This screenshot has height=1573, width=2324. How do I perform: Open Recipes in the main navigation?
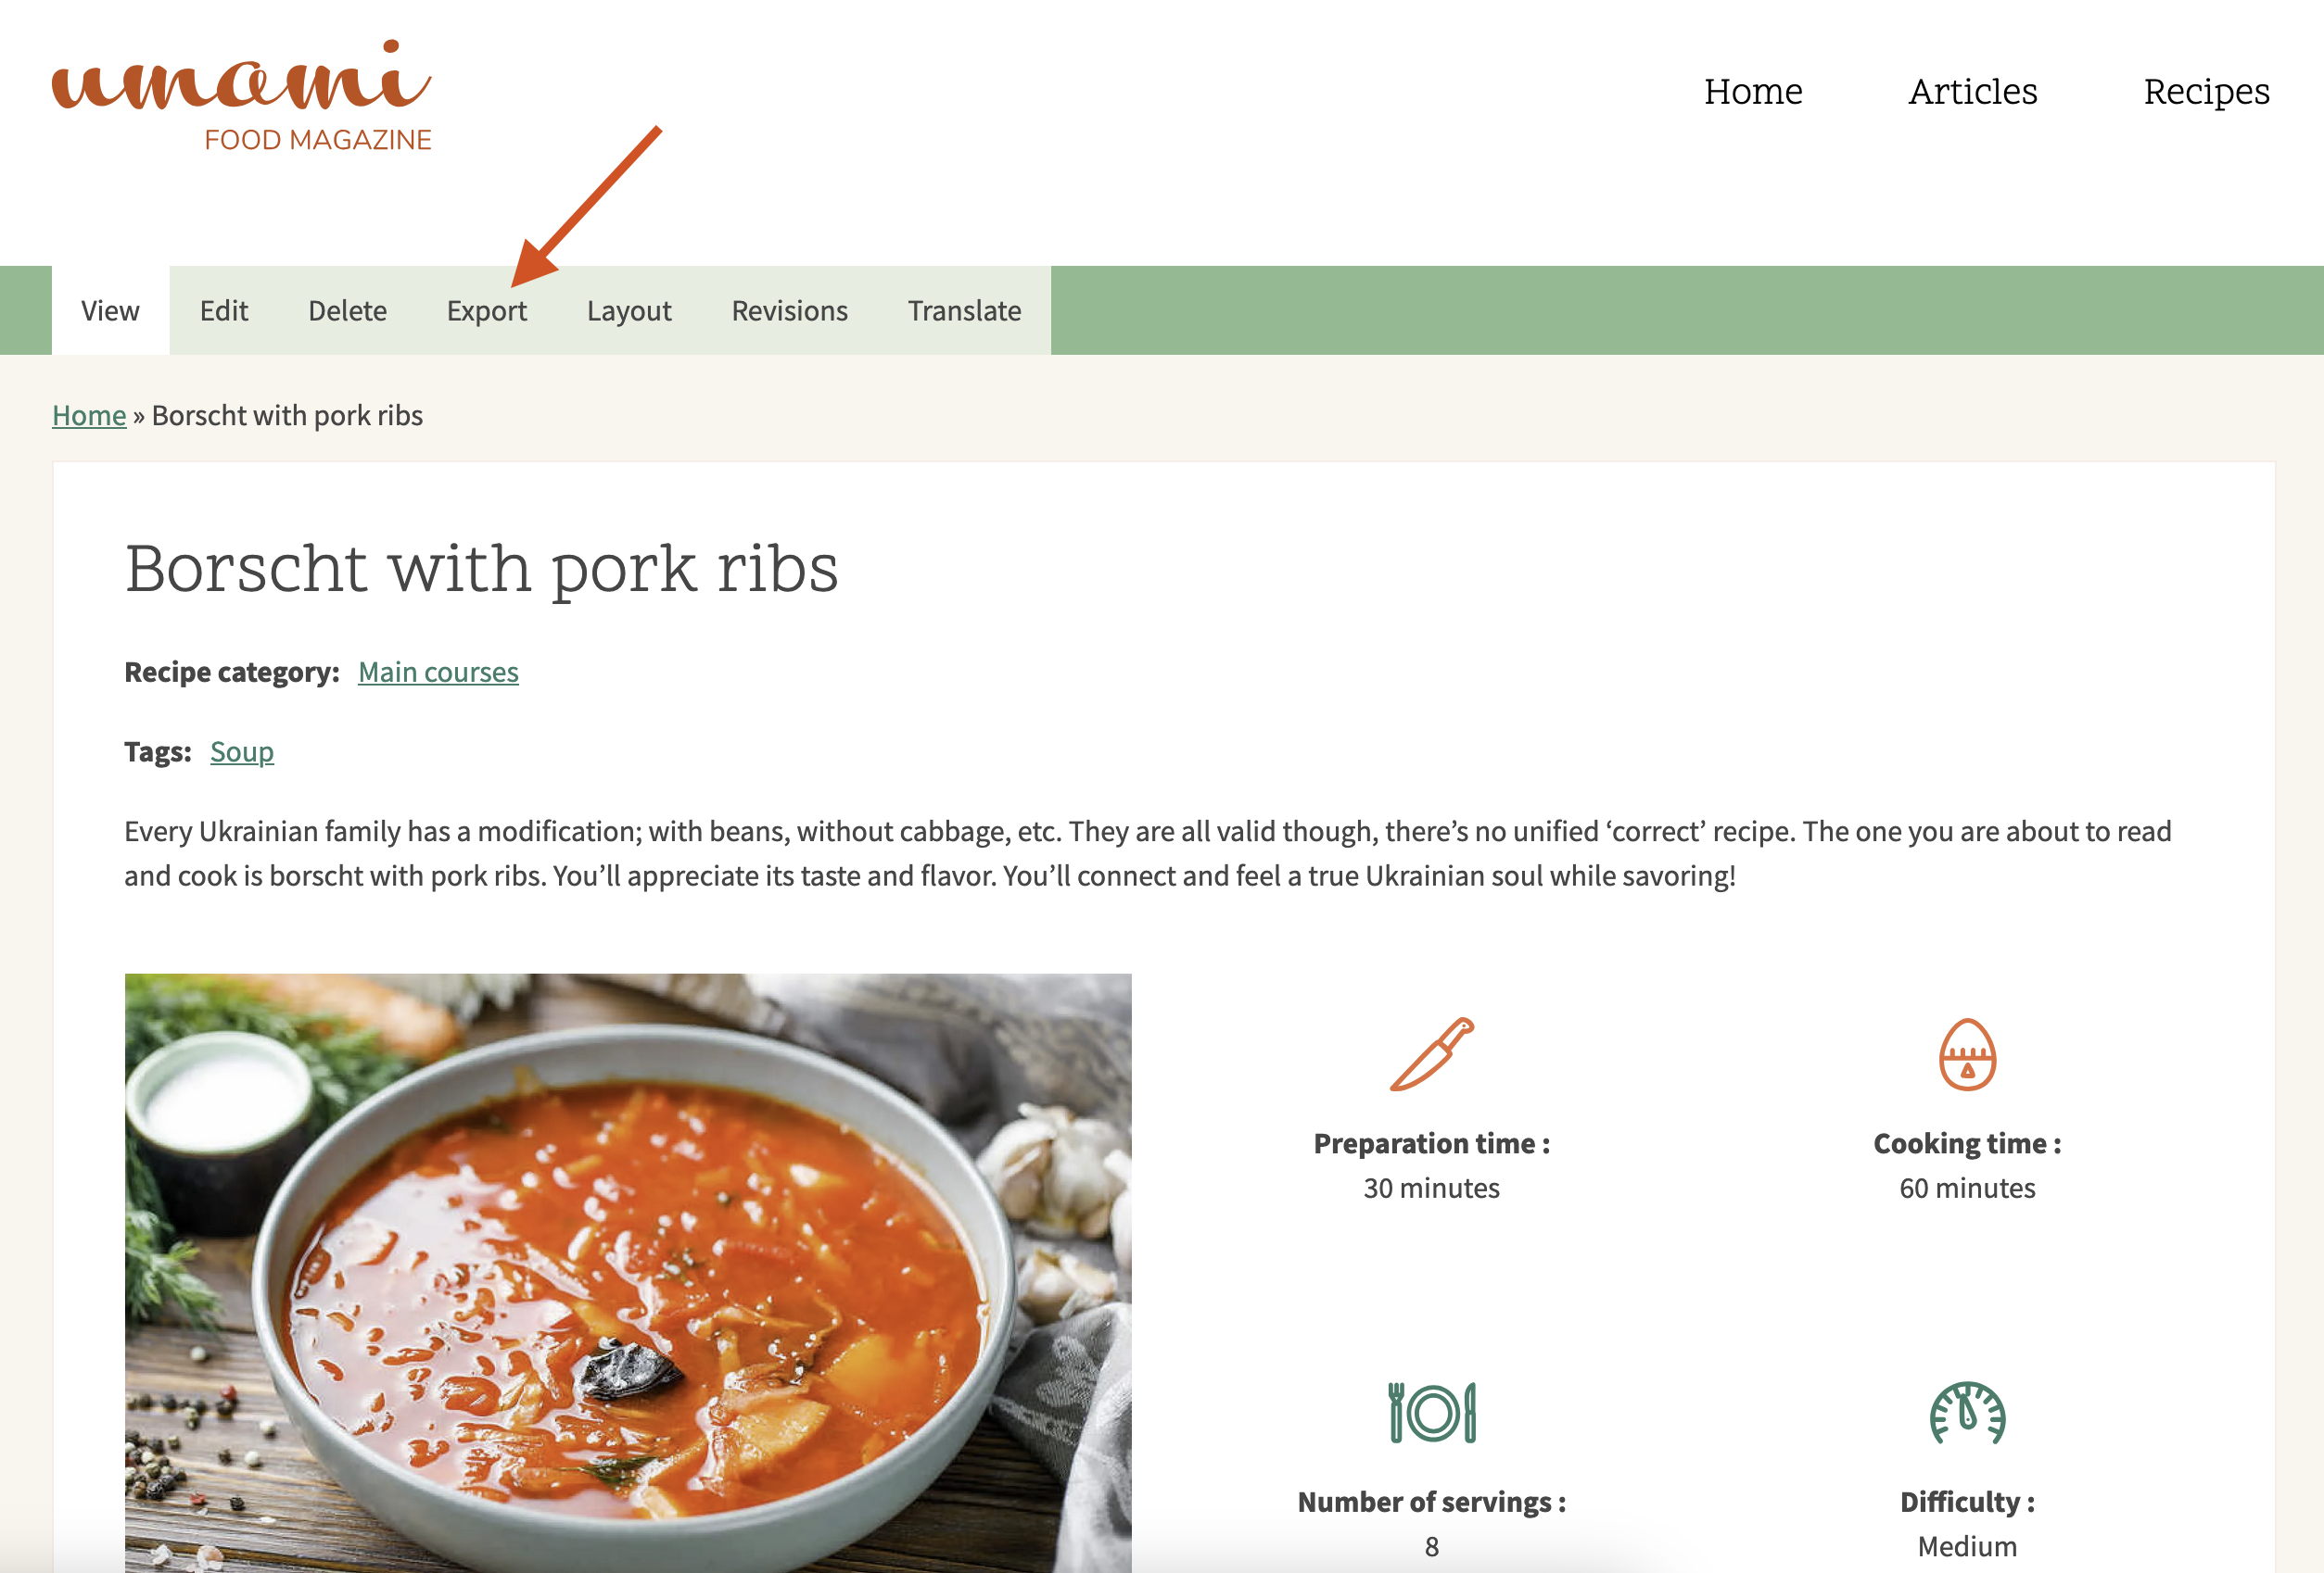click(x=2206, y=92)
